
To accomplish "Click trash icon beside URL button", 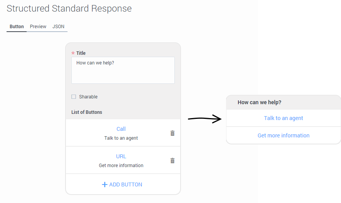I will 172,161.
